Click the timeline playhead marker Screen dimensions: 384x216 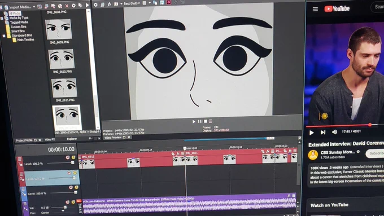coord(185,148)
